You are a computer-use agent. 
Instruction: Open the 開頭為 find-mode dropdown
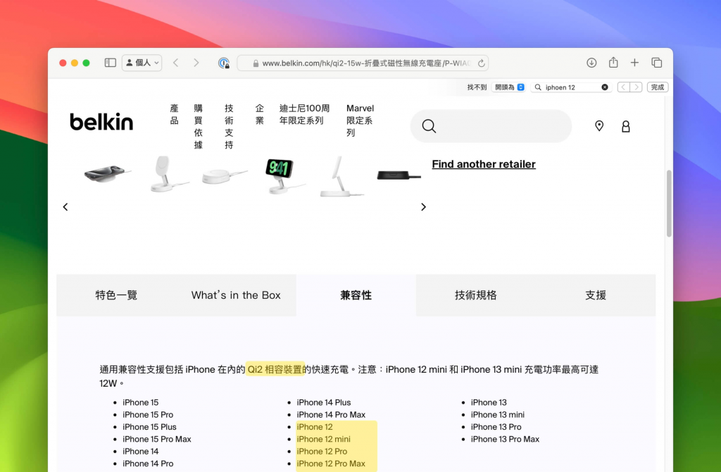pos(509,87)
